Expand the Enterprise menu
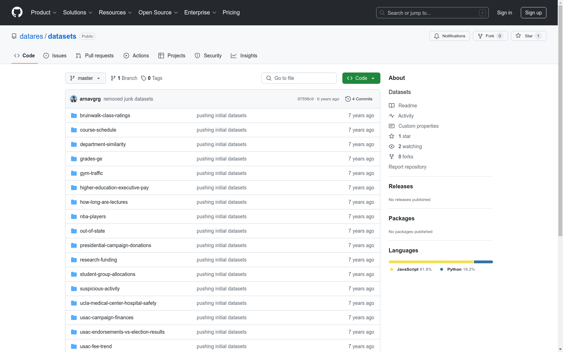The image size is (563, 352). 200,12
